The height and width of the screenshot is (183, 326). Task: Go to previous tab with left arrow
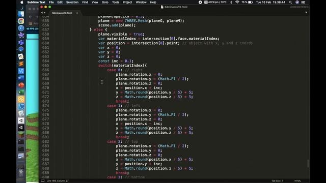pos(42,13)
